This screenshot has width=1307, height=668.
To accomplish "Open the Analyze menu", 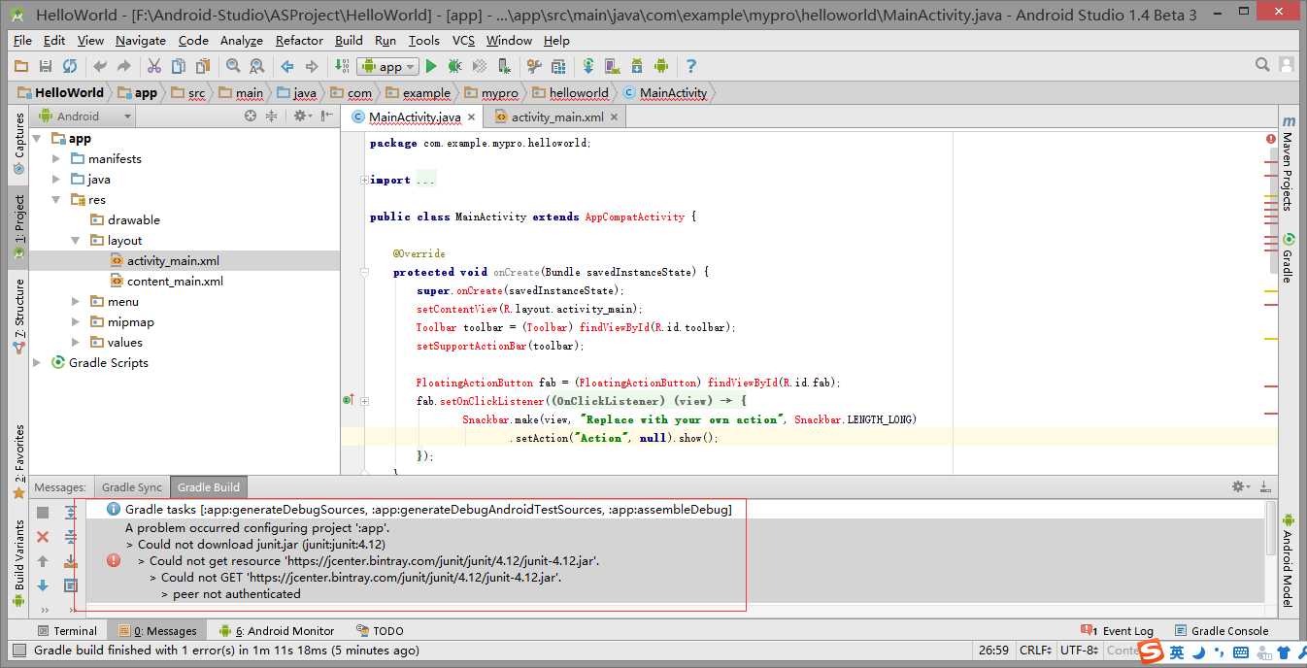I will click(242, 41).
